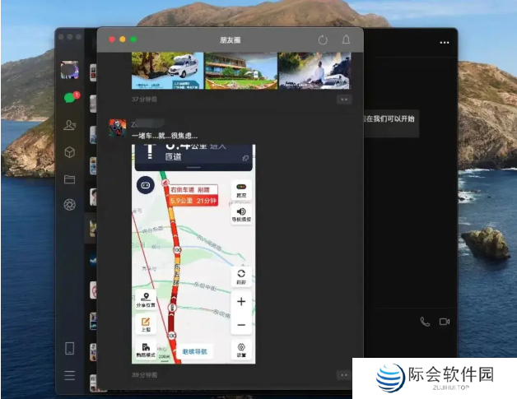The width and height of the screenshot is (517, 399).
Task: View the third photo thumbnail in top post
Action: point(314,71)
